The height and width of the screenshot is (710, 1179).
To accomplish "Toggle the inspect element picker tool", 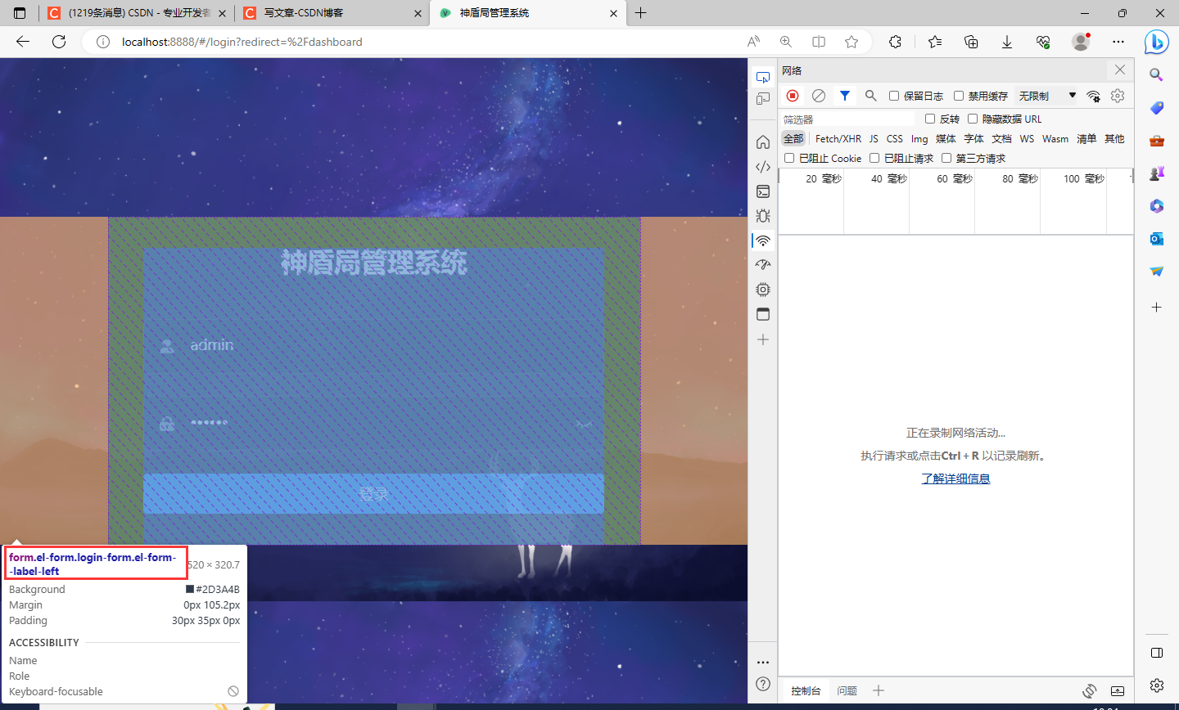I will pyautogui.click(x=763, y=78).
